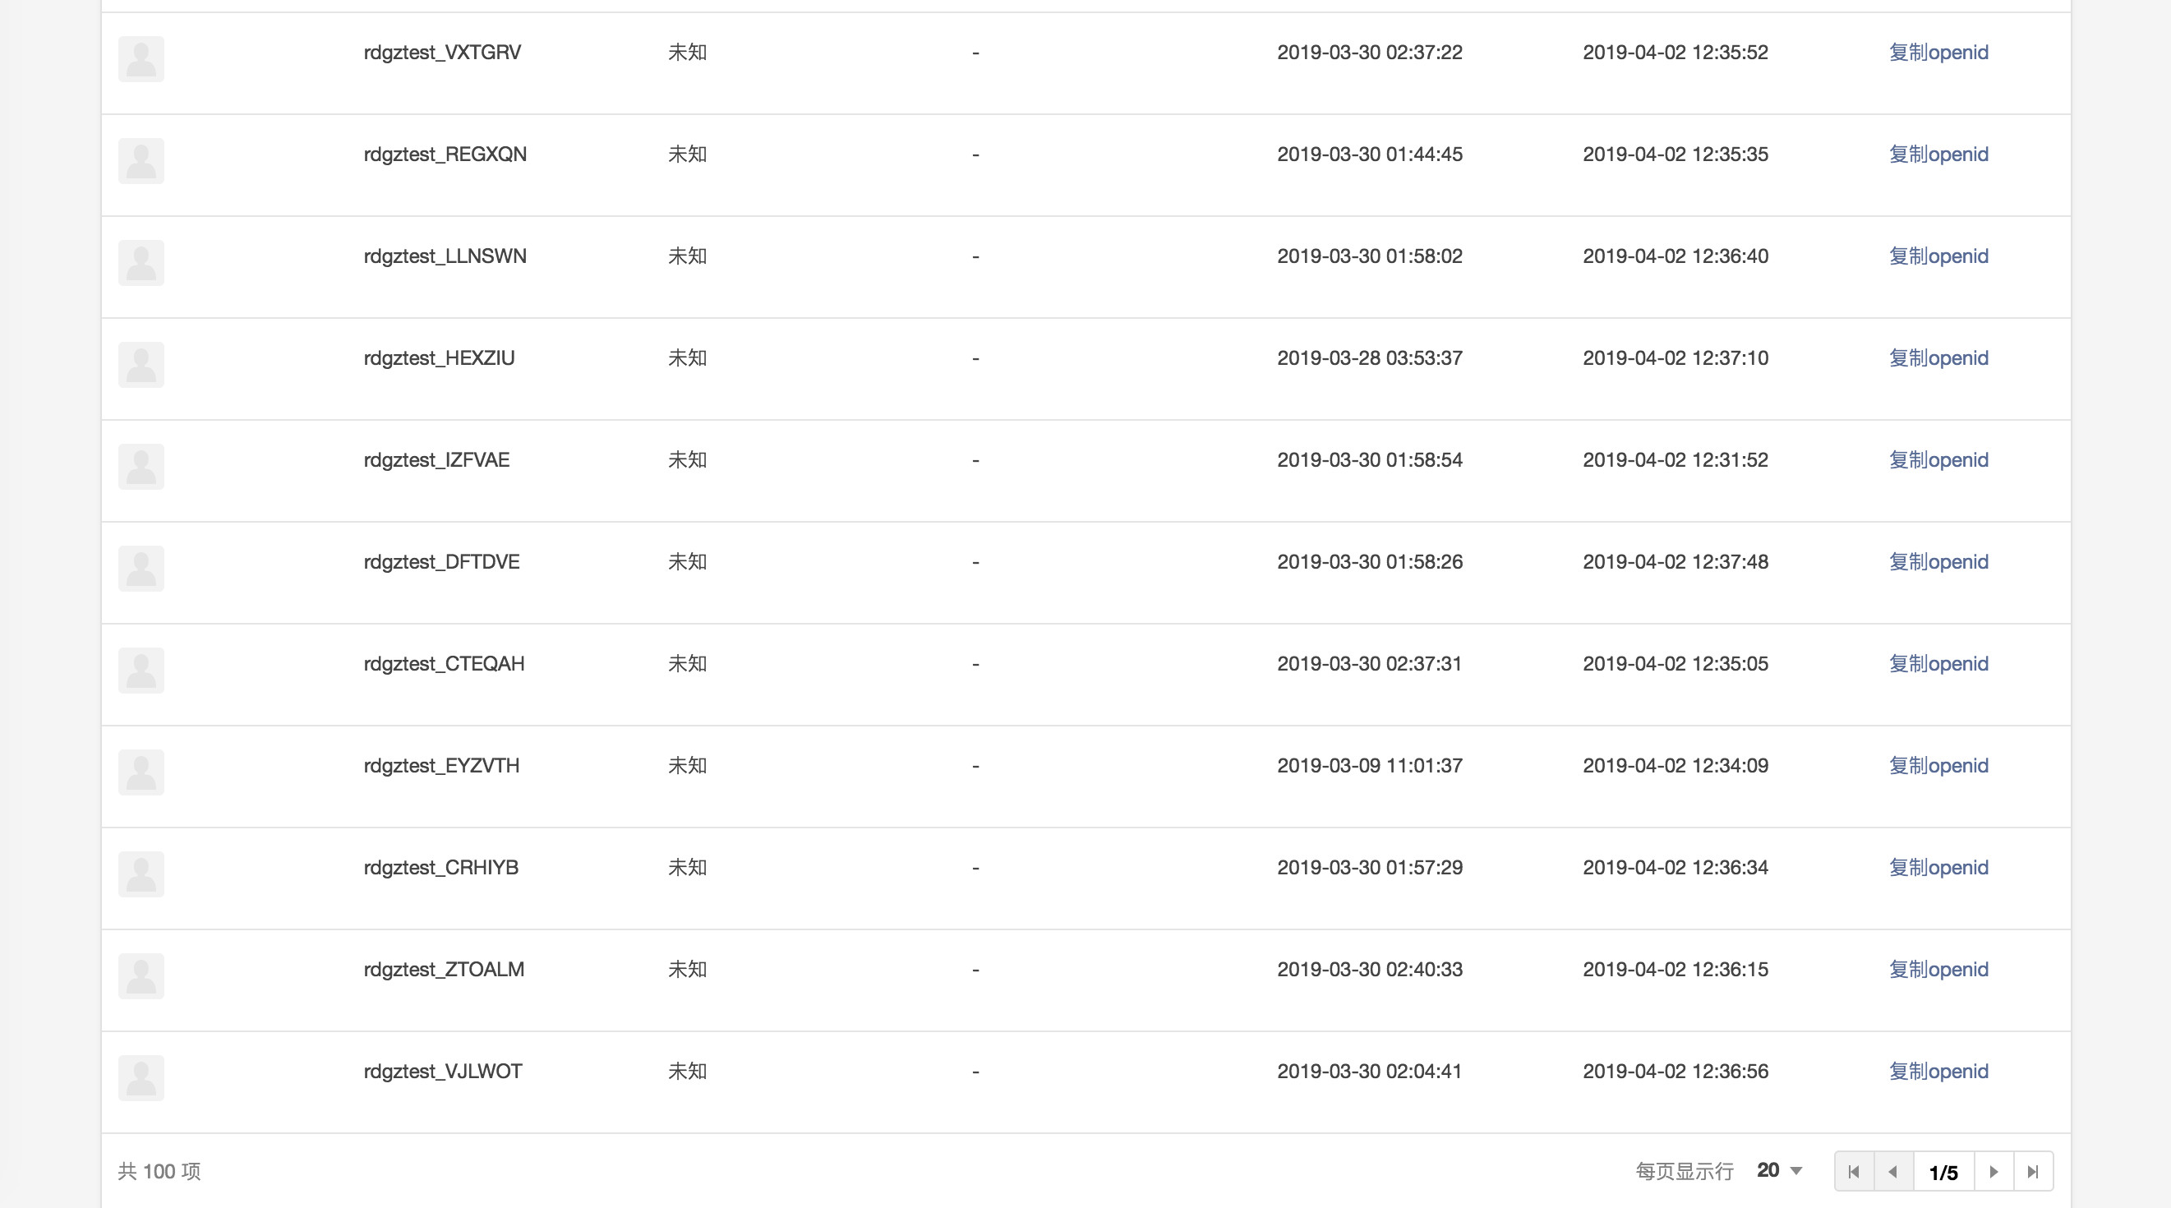Click avatar icon of rdgztest_VXTGRV

pyautogui.click(x=141, y=59)
